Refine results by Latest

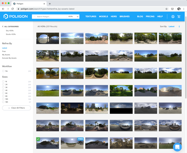coord(4,48)
